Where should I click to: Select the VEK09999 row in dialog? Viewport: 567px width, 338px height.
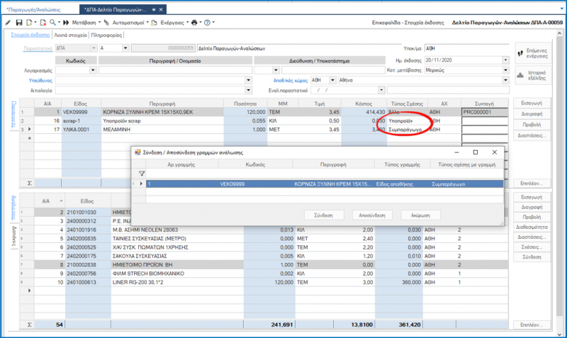coord(325,184)
